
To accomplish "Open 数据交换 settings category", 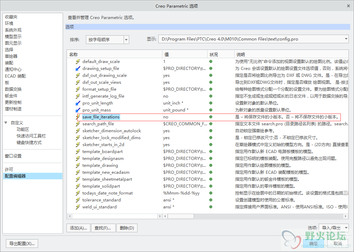I will click(x=13, y=89).
